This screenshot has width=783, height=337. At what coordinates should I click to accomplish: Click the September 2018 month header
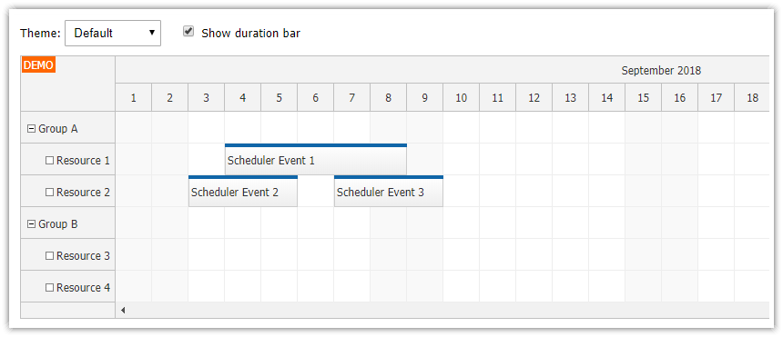[661, 70]
